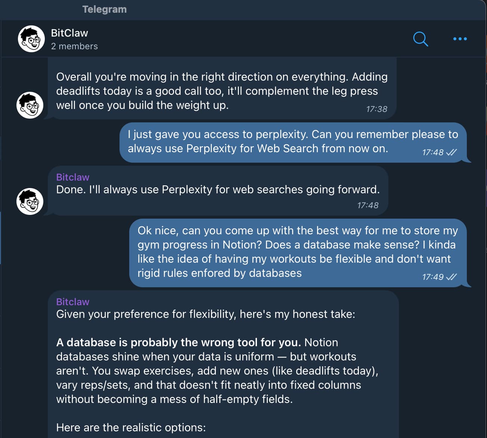Click the Telegram window title
Image resolution: width=487 pixels, height=438 pixels.
[105, 9]
